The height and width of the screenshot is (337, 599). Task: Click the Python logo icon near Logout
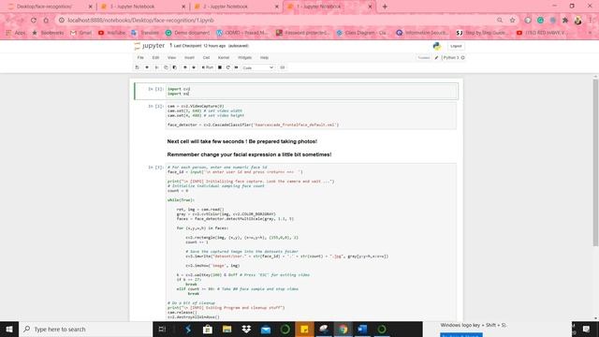coord(437,46)
